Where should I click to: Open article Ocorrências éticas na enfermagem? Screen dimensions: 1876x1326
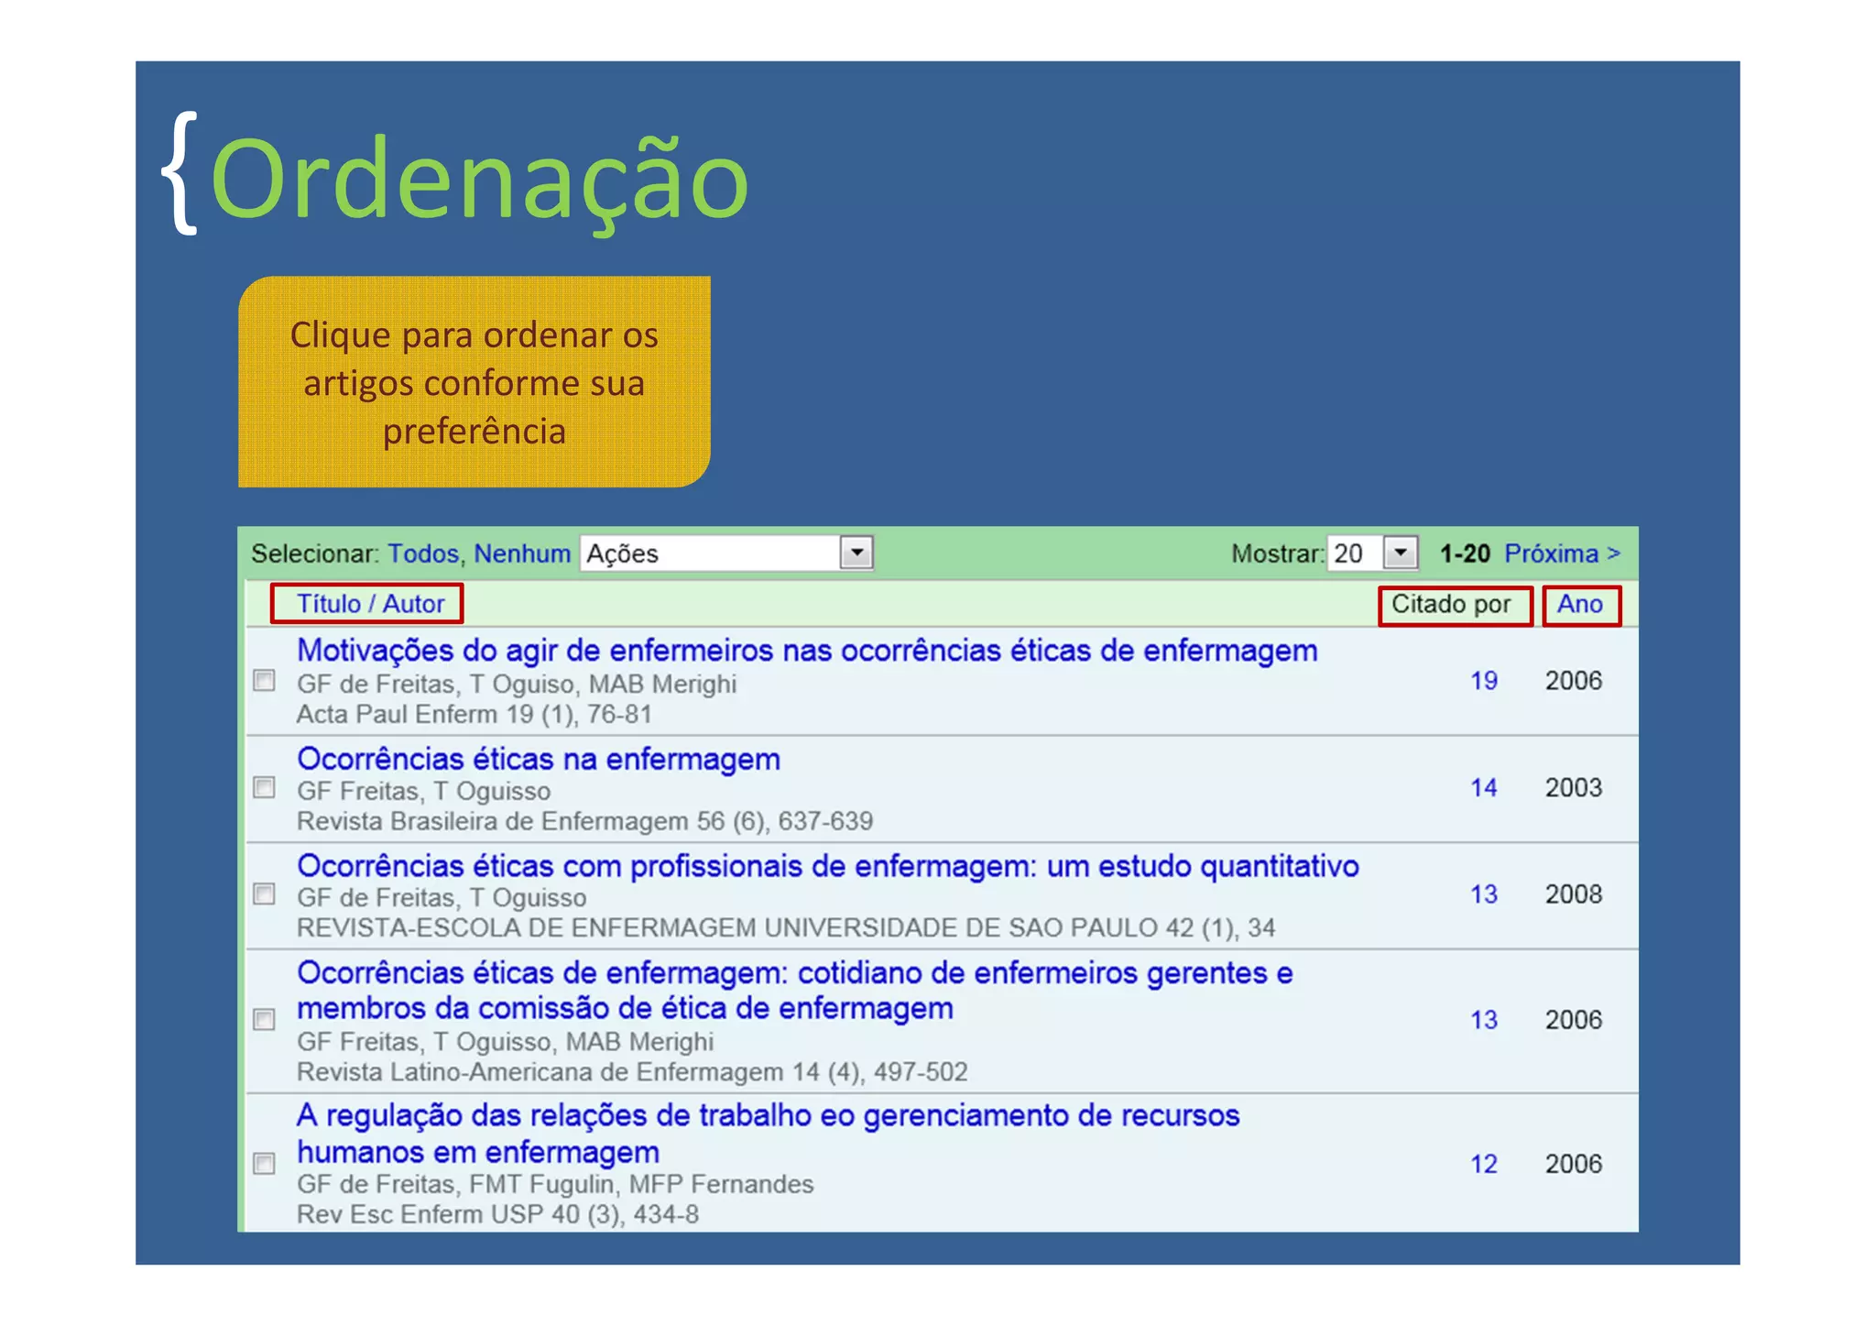pos(539,759)
